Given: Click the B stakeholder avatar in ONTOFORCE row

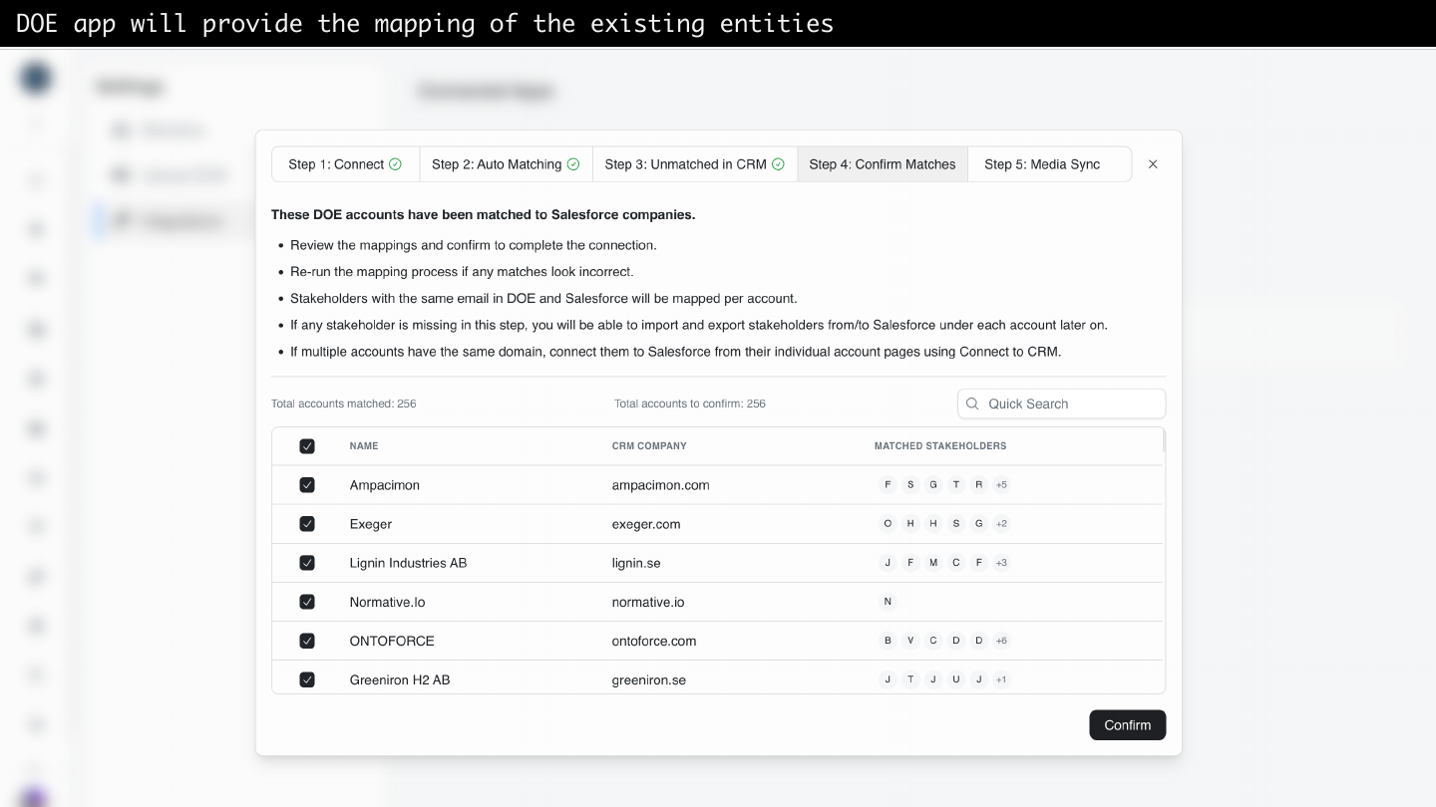Looking at the screenshot, I should point(888,641).
